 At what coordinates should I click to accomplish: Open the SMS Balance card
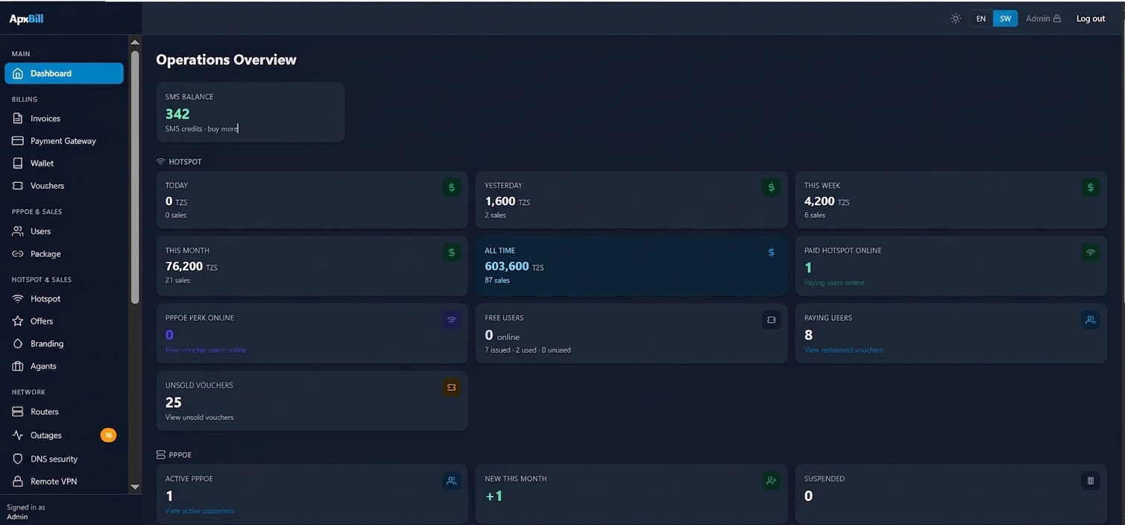[250, 113]
